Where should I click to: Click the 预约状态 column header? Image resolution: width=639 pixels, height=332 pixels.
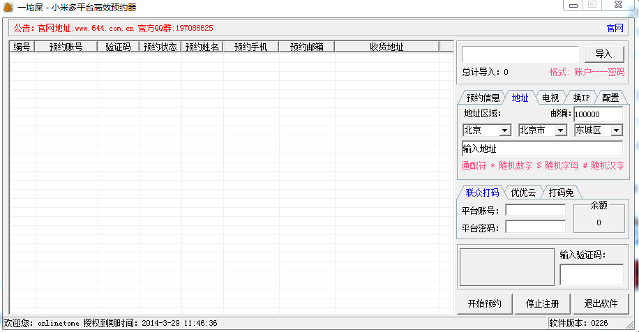[160, 47]
